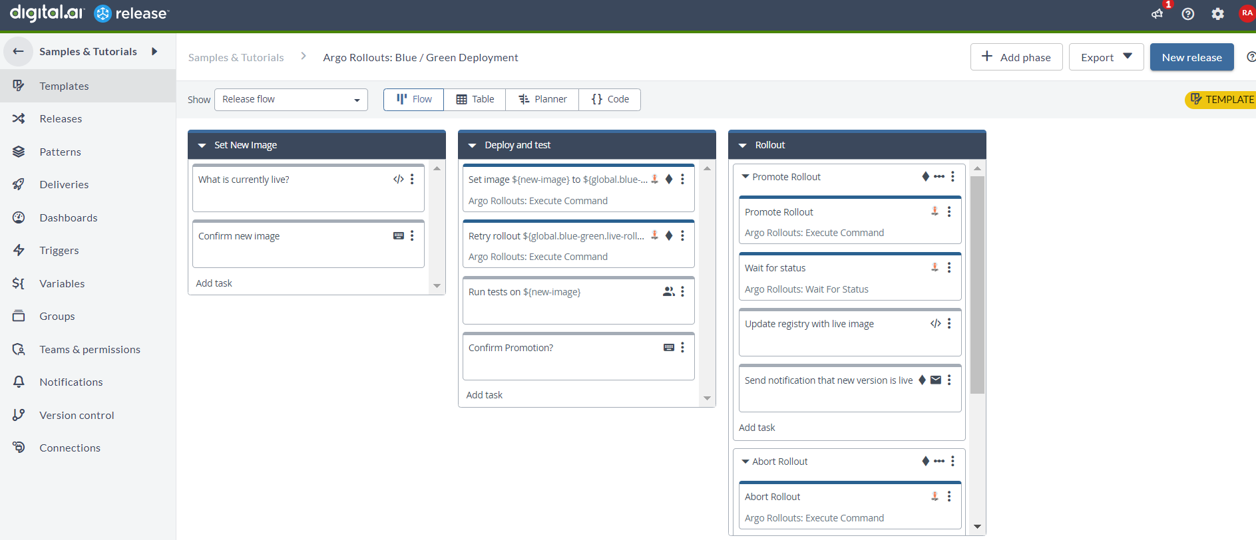
Task: Open the announcements megaphone icon
Action: (1157, 14)
